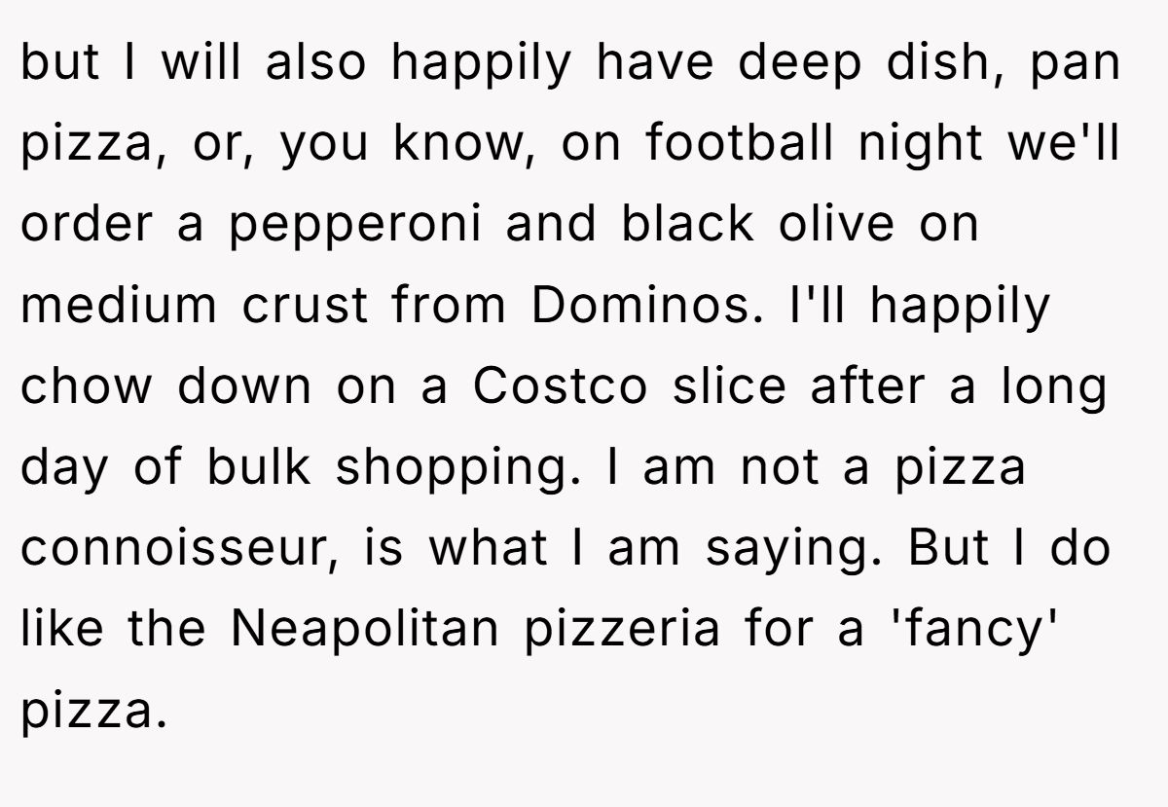
Task: Click on the word 'medium'
Action: [119, 306]
